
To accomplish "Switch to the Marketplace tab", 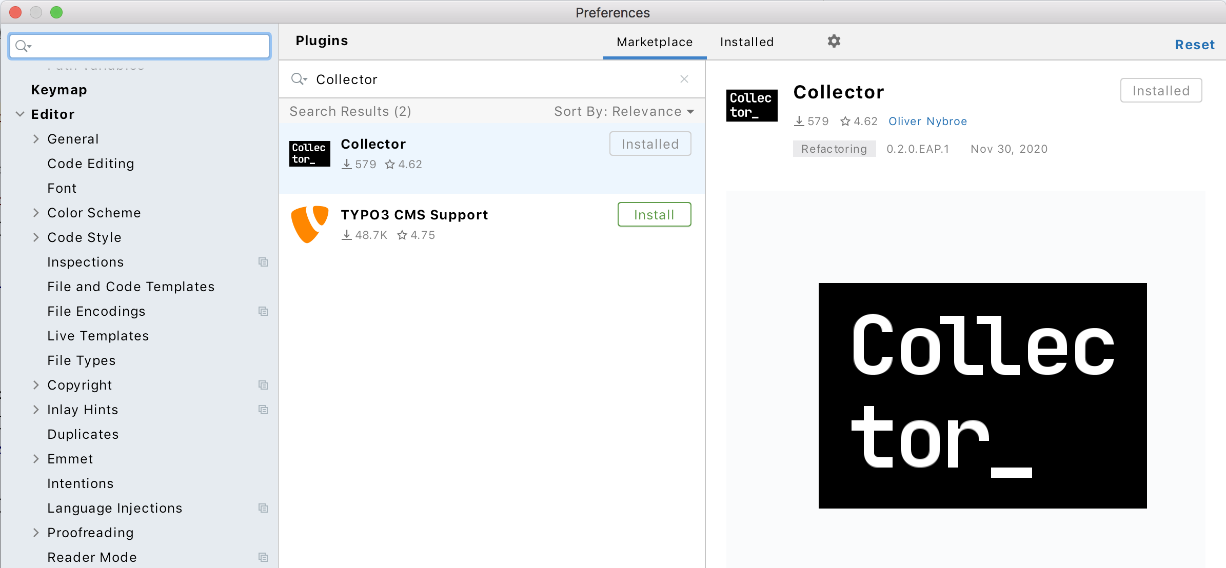I will (654, 42).
